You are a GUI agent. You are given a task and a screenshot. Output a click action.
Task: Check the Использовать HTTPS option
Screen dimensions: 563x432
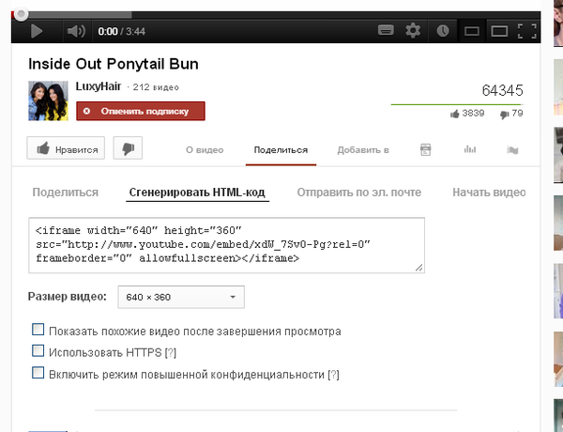tap(38, 351)
